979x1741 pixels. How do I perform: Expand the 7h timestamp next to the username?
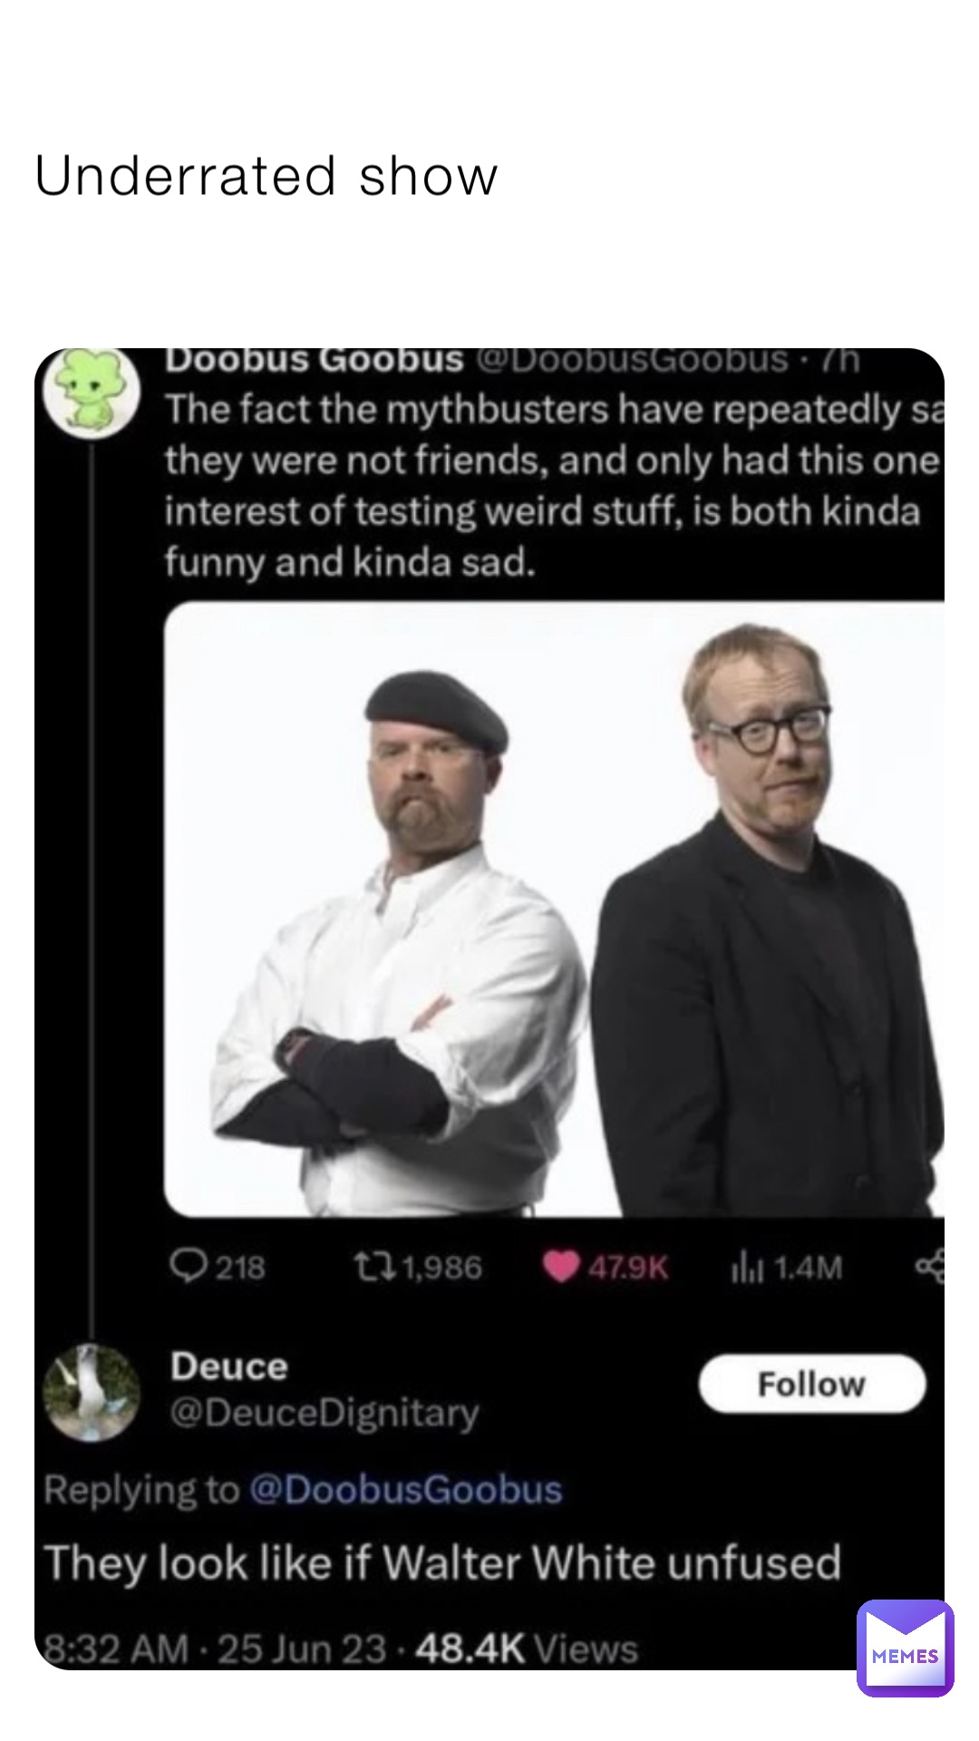tap(838, 365)
